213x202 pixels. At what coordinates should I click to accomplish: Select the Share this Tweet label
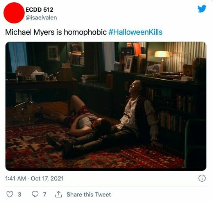pyautogui.click(x=89, y=195)
